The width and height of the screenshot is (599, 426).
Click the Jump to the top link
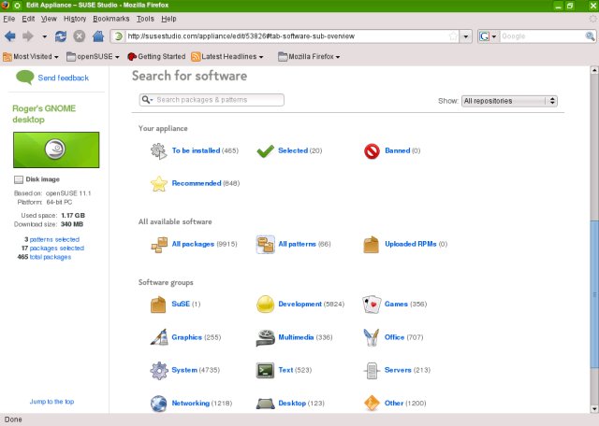[x=51, y=402]
